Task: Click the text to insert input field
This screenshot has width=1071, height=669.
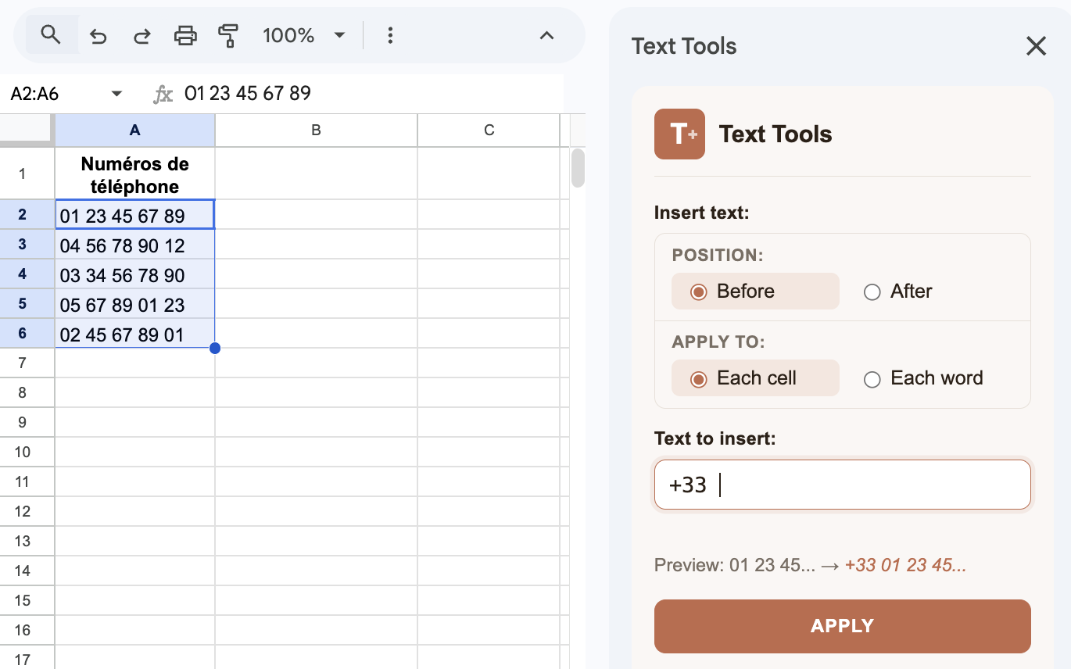Action: click(842, 485)
